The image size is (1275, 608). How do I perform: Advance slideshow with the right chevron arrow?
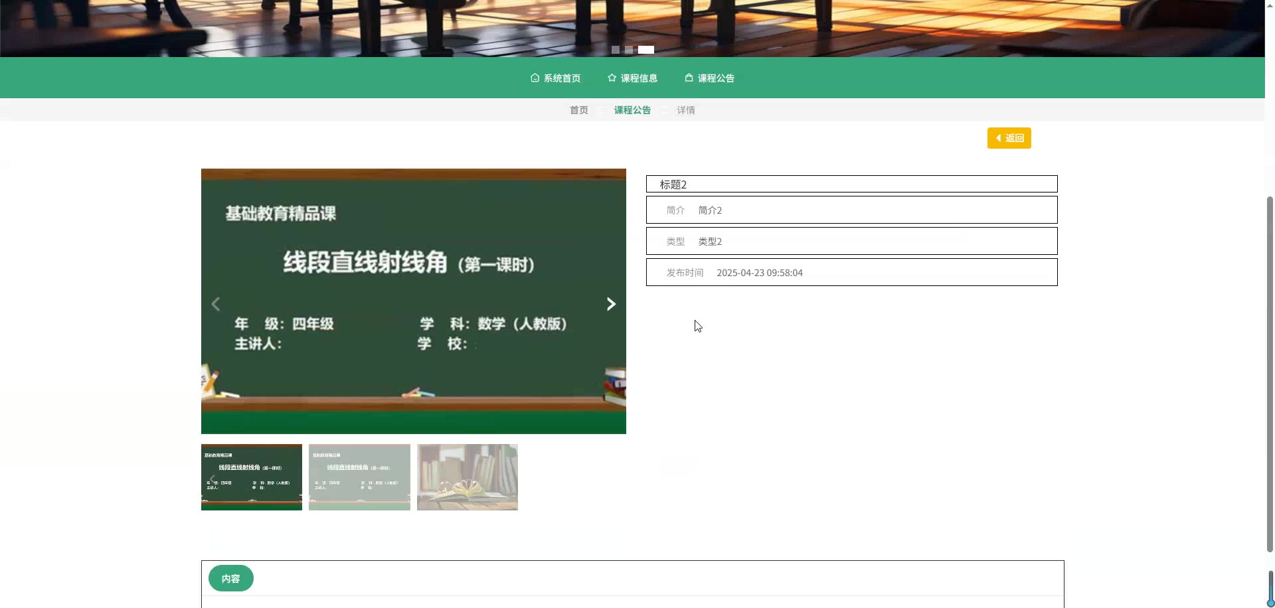[611, 304]
